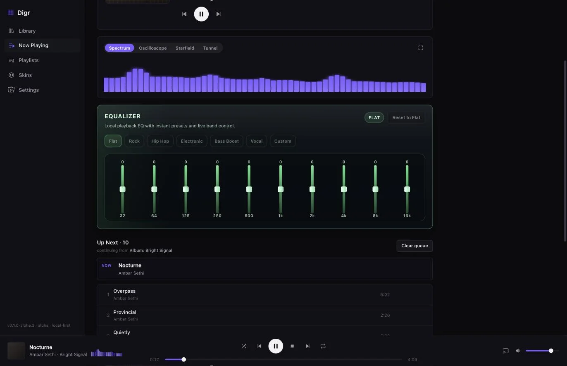This screenshot has height=366, width=567.
Task: Go to previous track in bottom bar
Action: pos(259,346)
